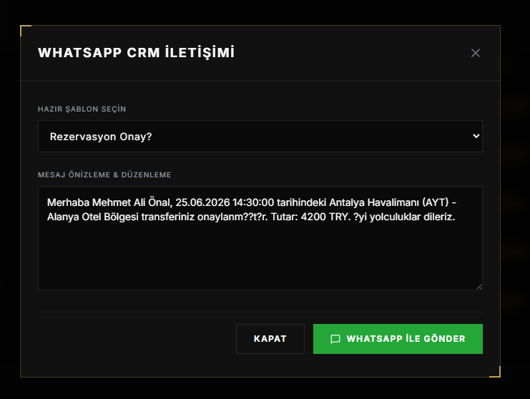Open the Rezervasyon Onay template dropdown
Image resolution: width=530 pixels, height=399 pixels.
tap(260, 136)
